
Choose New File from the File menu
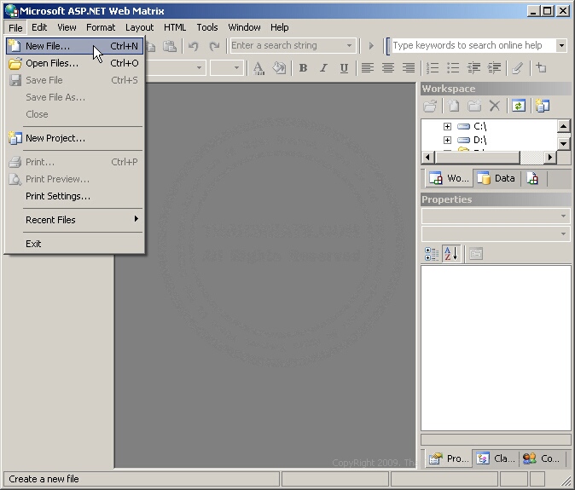point(74,46)
